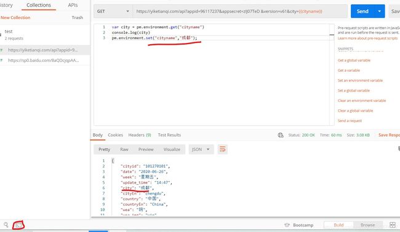The height and width of the screenshot is (232, 400).
Task: Click the Time 60 ms indicator
Action: pyautogui.click(x=330, y=135)
